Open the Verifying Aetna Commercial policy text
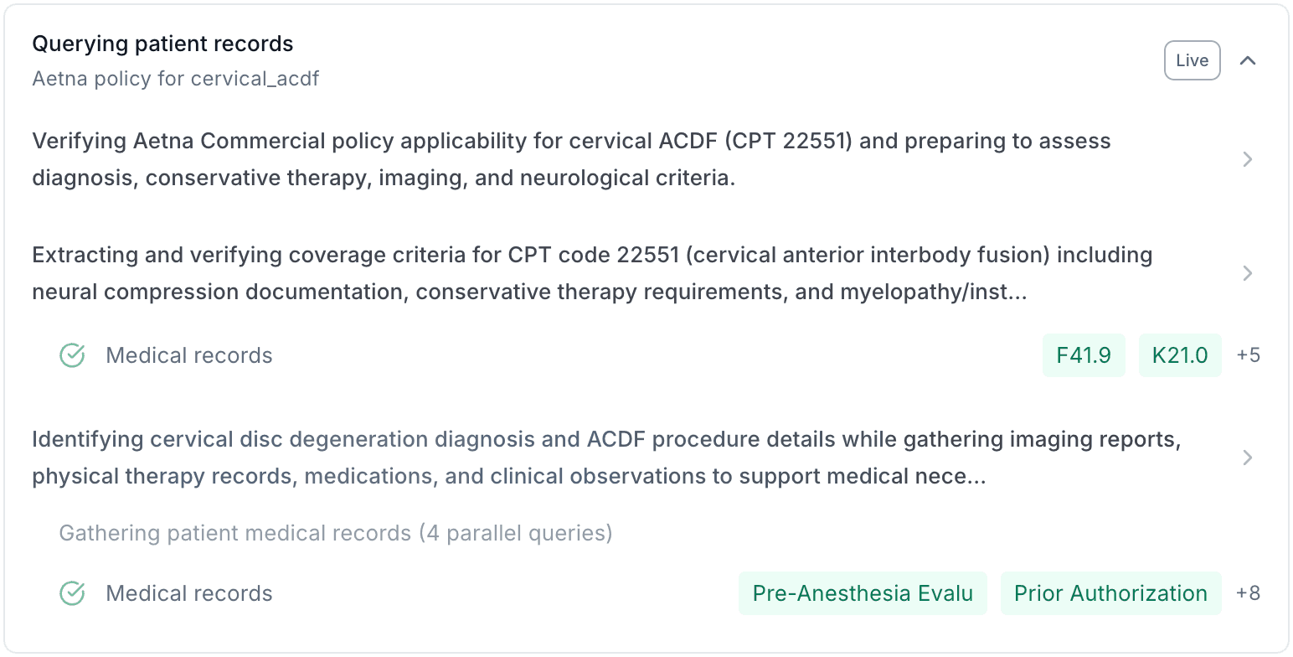Screen dimensions: 1293x657 [571, 159]
